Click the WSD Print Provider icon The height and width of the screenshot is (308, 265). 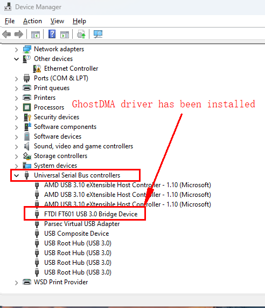tap(27, 282)
